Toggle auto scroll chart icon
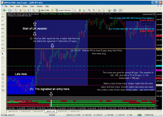The image size is (163, 117). pos(99,10)
